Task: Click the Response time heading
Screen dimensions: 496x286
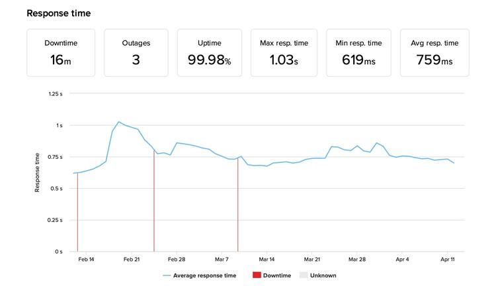Action: click(x=58, y=13)
